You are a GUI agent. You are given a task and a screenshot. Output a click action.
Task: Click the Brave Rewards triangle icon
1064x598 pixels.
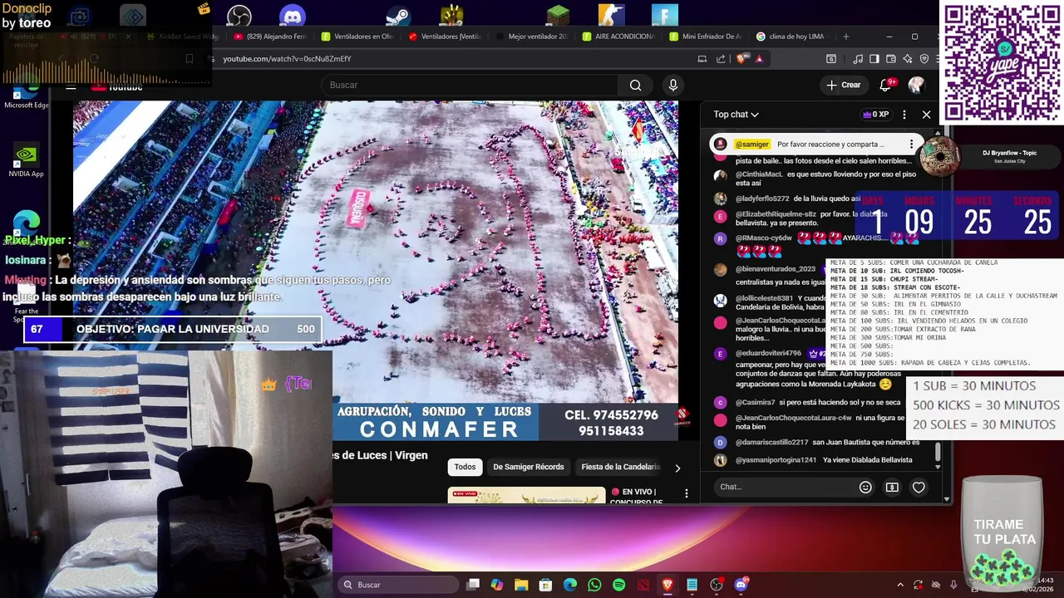tap(759, 59)
